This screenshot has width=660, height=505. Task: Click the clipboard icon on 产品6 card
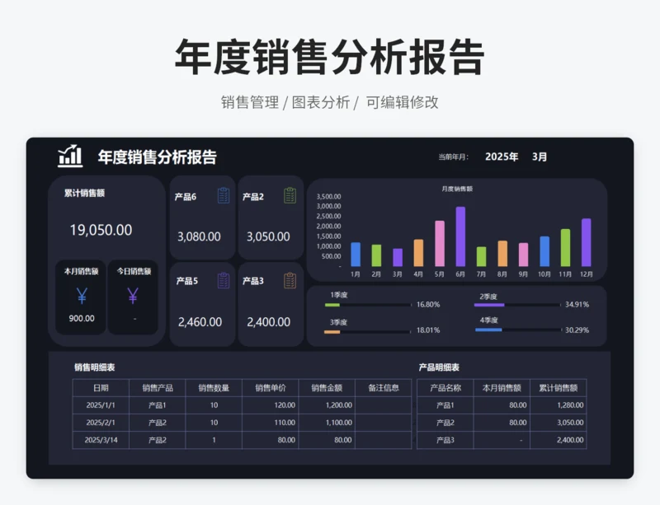click(224, 196)
